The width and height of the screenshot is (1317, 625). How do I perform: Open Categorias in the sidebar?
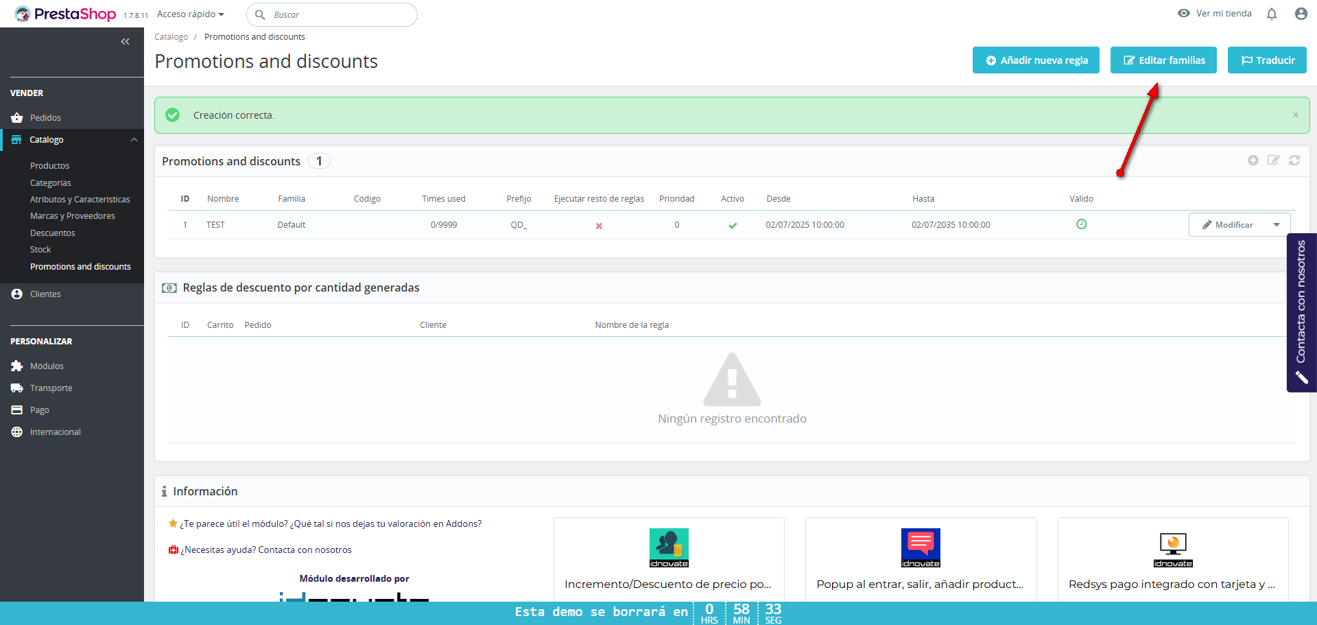coord(51,183)
